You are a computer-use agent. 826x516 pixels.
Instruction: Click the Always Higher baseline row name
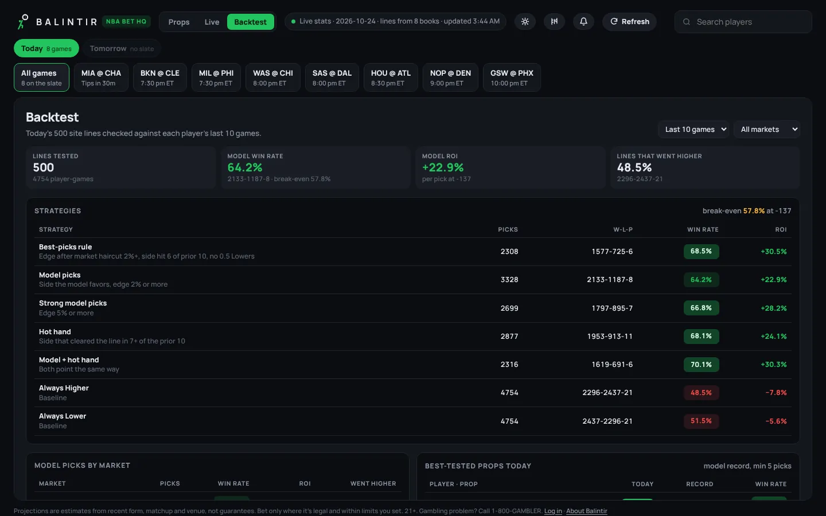click(64, 388)
